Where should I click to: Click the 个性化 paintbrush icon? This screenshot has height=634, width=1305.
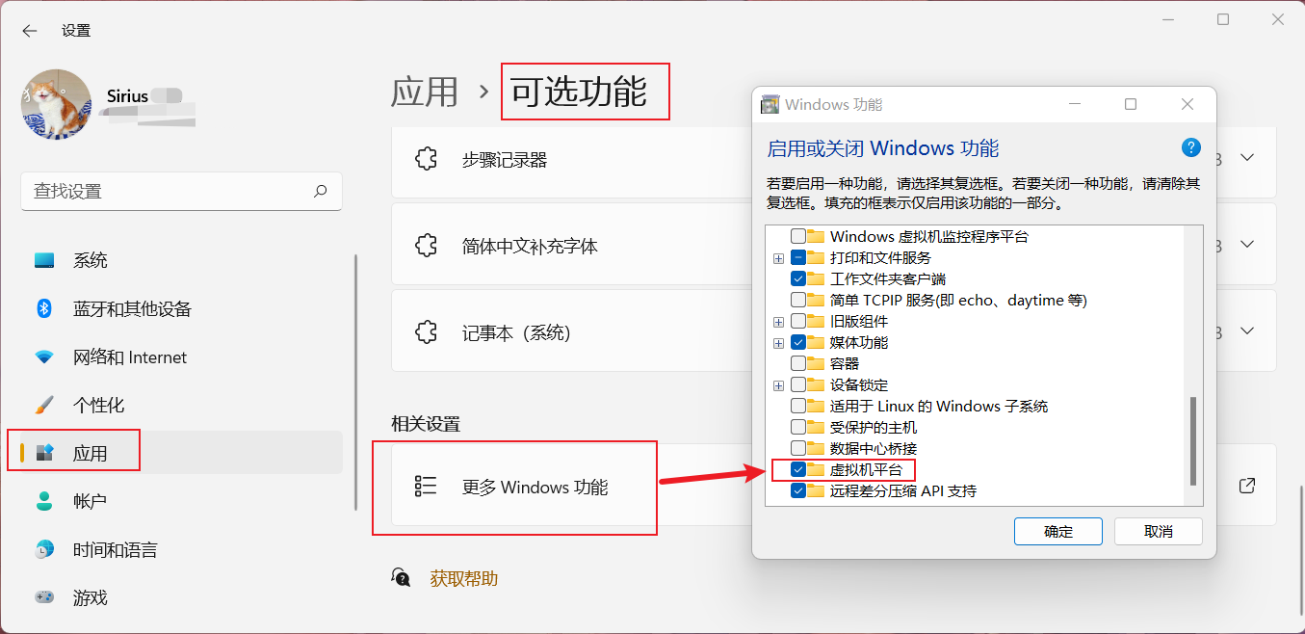coord(44,405)
